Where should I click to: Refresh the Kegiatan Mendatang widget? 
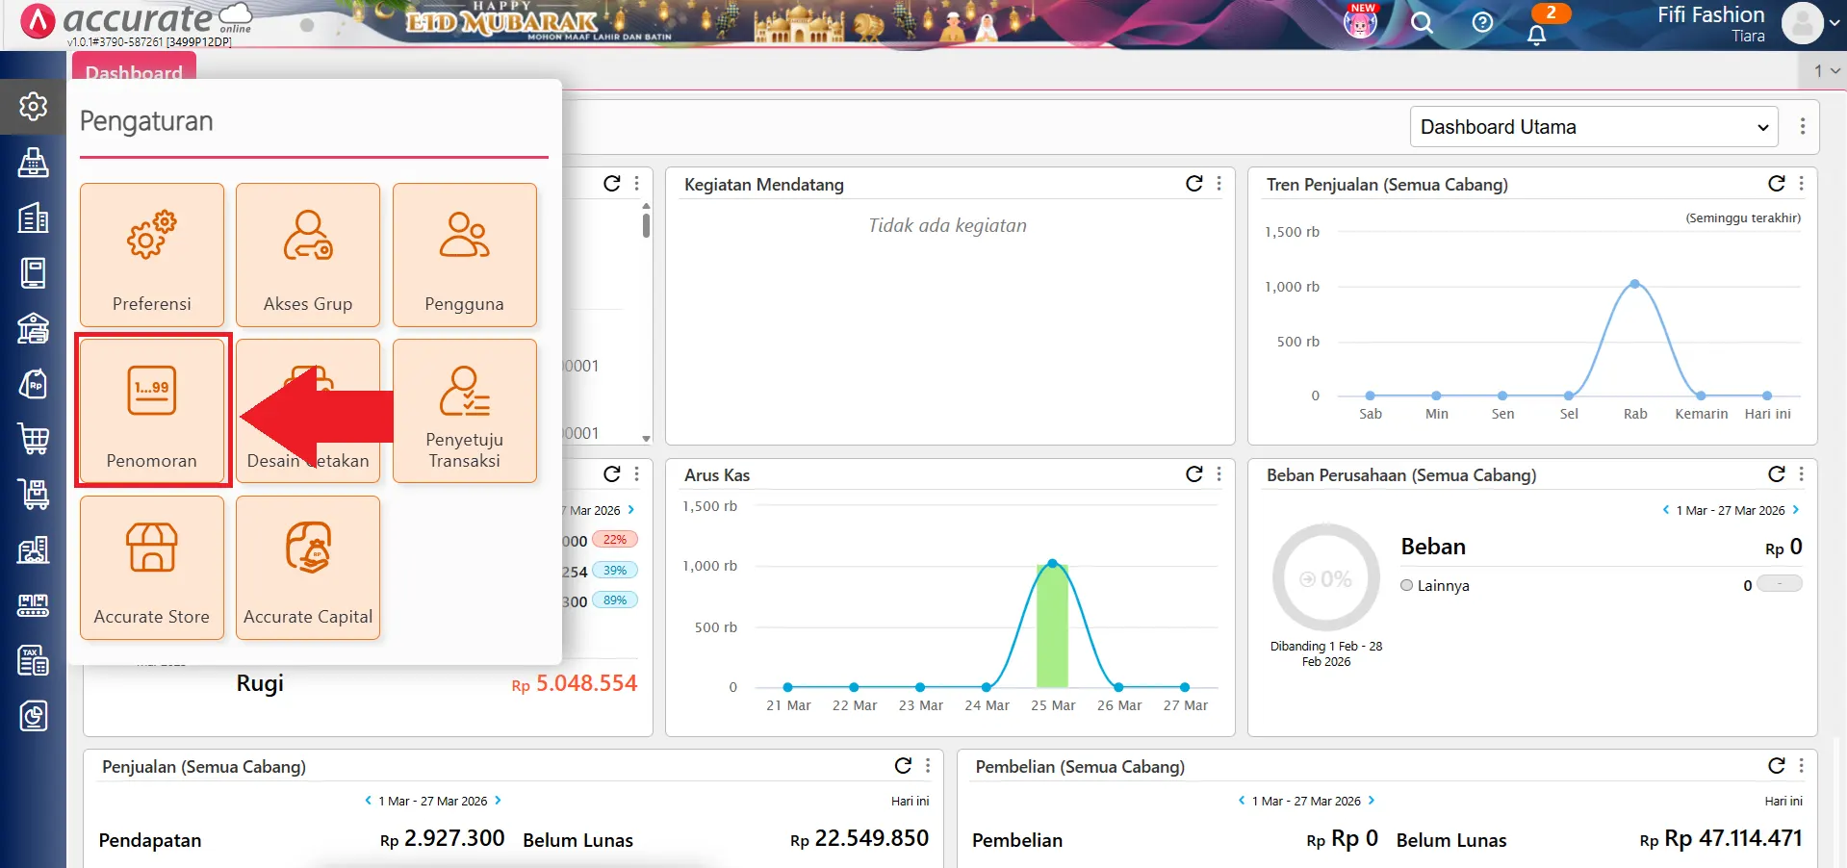coord(1194,184)
